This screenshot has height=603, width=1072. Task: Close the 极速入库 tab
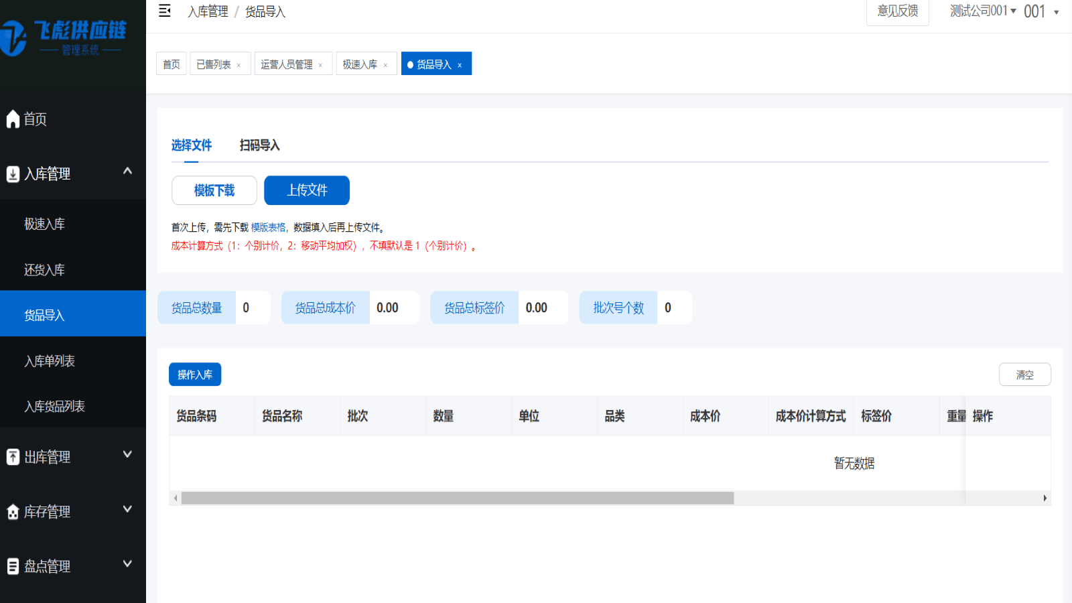click(x=386, y=64)
